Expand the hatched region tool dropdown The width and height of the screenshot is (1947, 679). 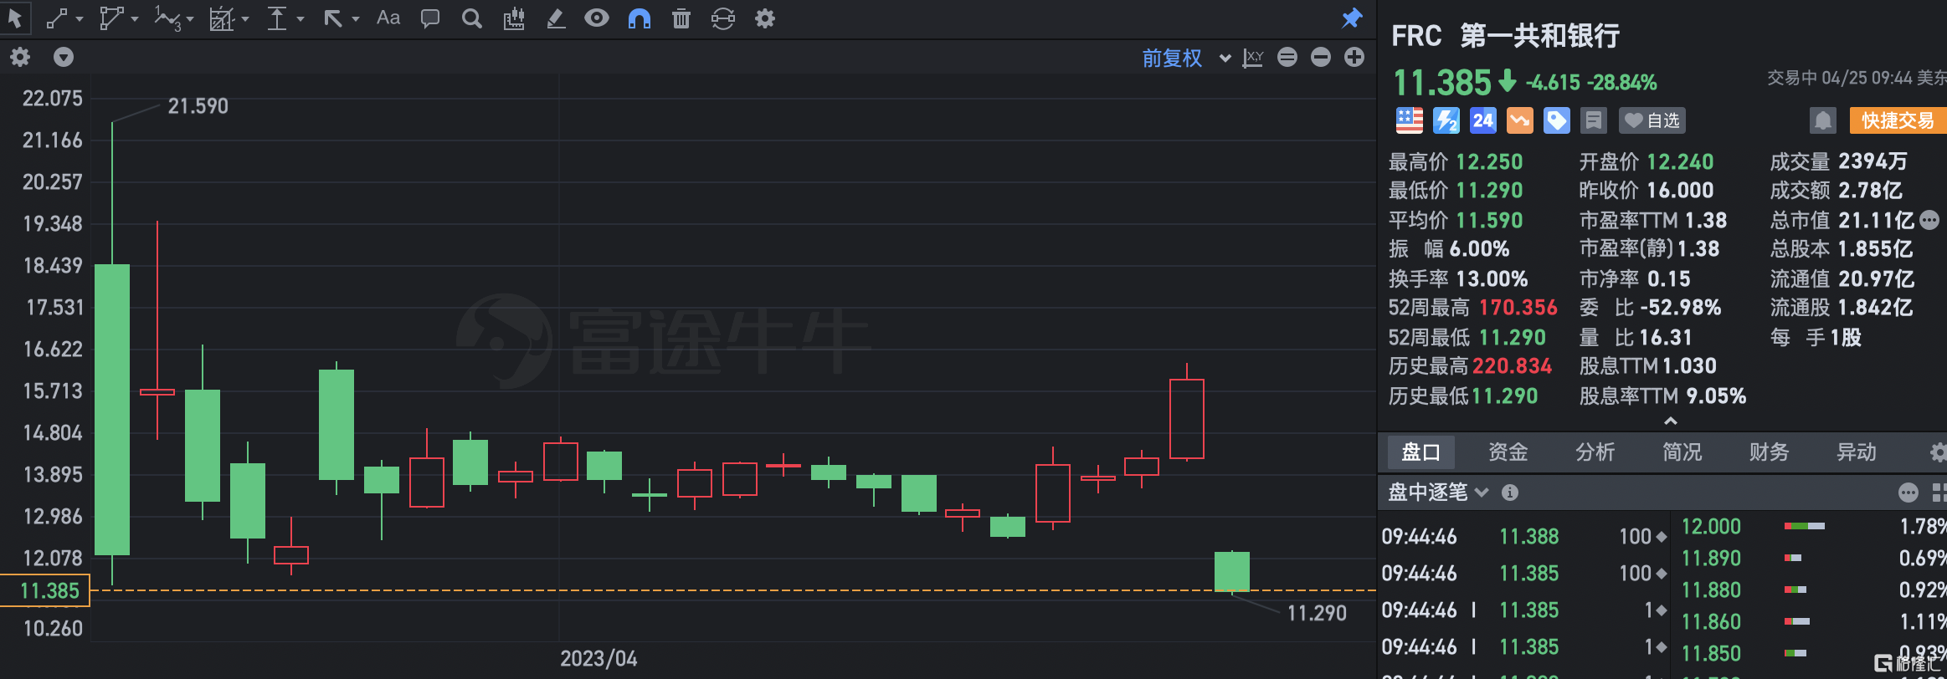pos(245,19)
